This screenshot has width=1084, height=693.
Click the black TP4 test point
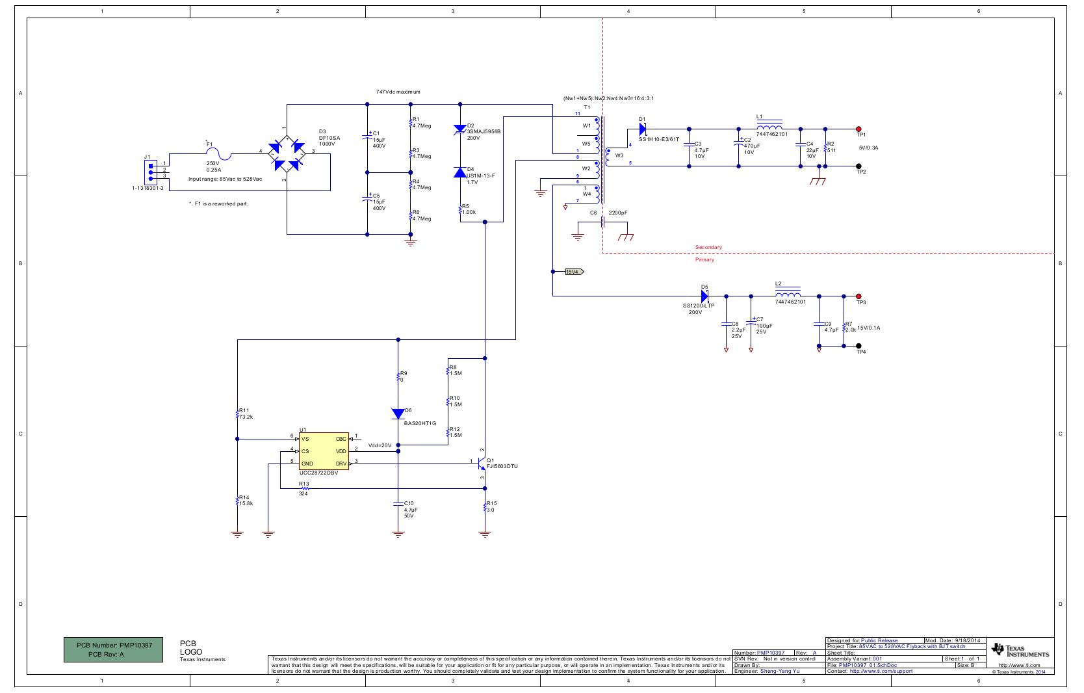pyautogui.click(x=858, y=346)
